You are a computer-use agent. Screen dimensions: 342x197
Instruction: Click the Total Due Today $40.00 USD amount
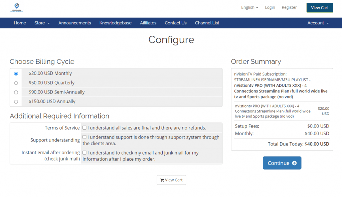point(317,144)
